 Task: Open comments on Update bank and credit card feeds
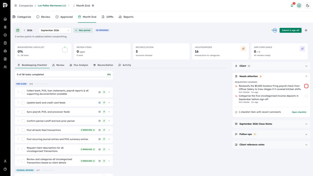(99, 103)
